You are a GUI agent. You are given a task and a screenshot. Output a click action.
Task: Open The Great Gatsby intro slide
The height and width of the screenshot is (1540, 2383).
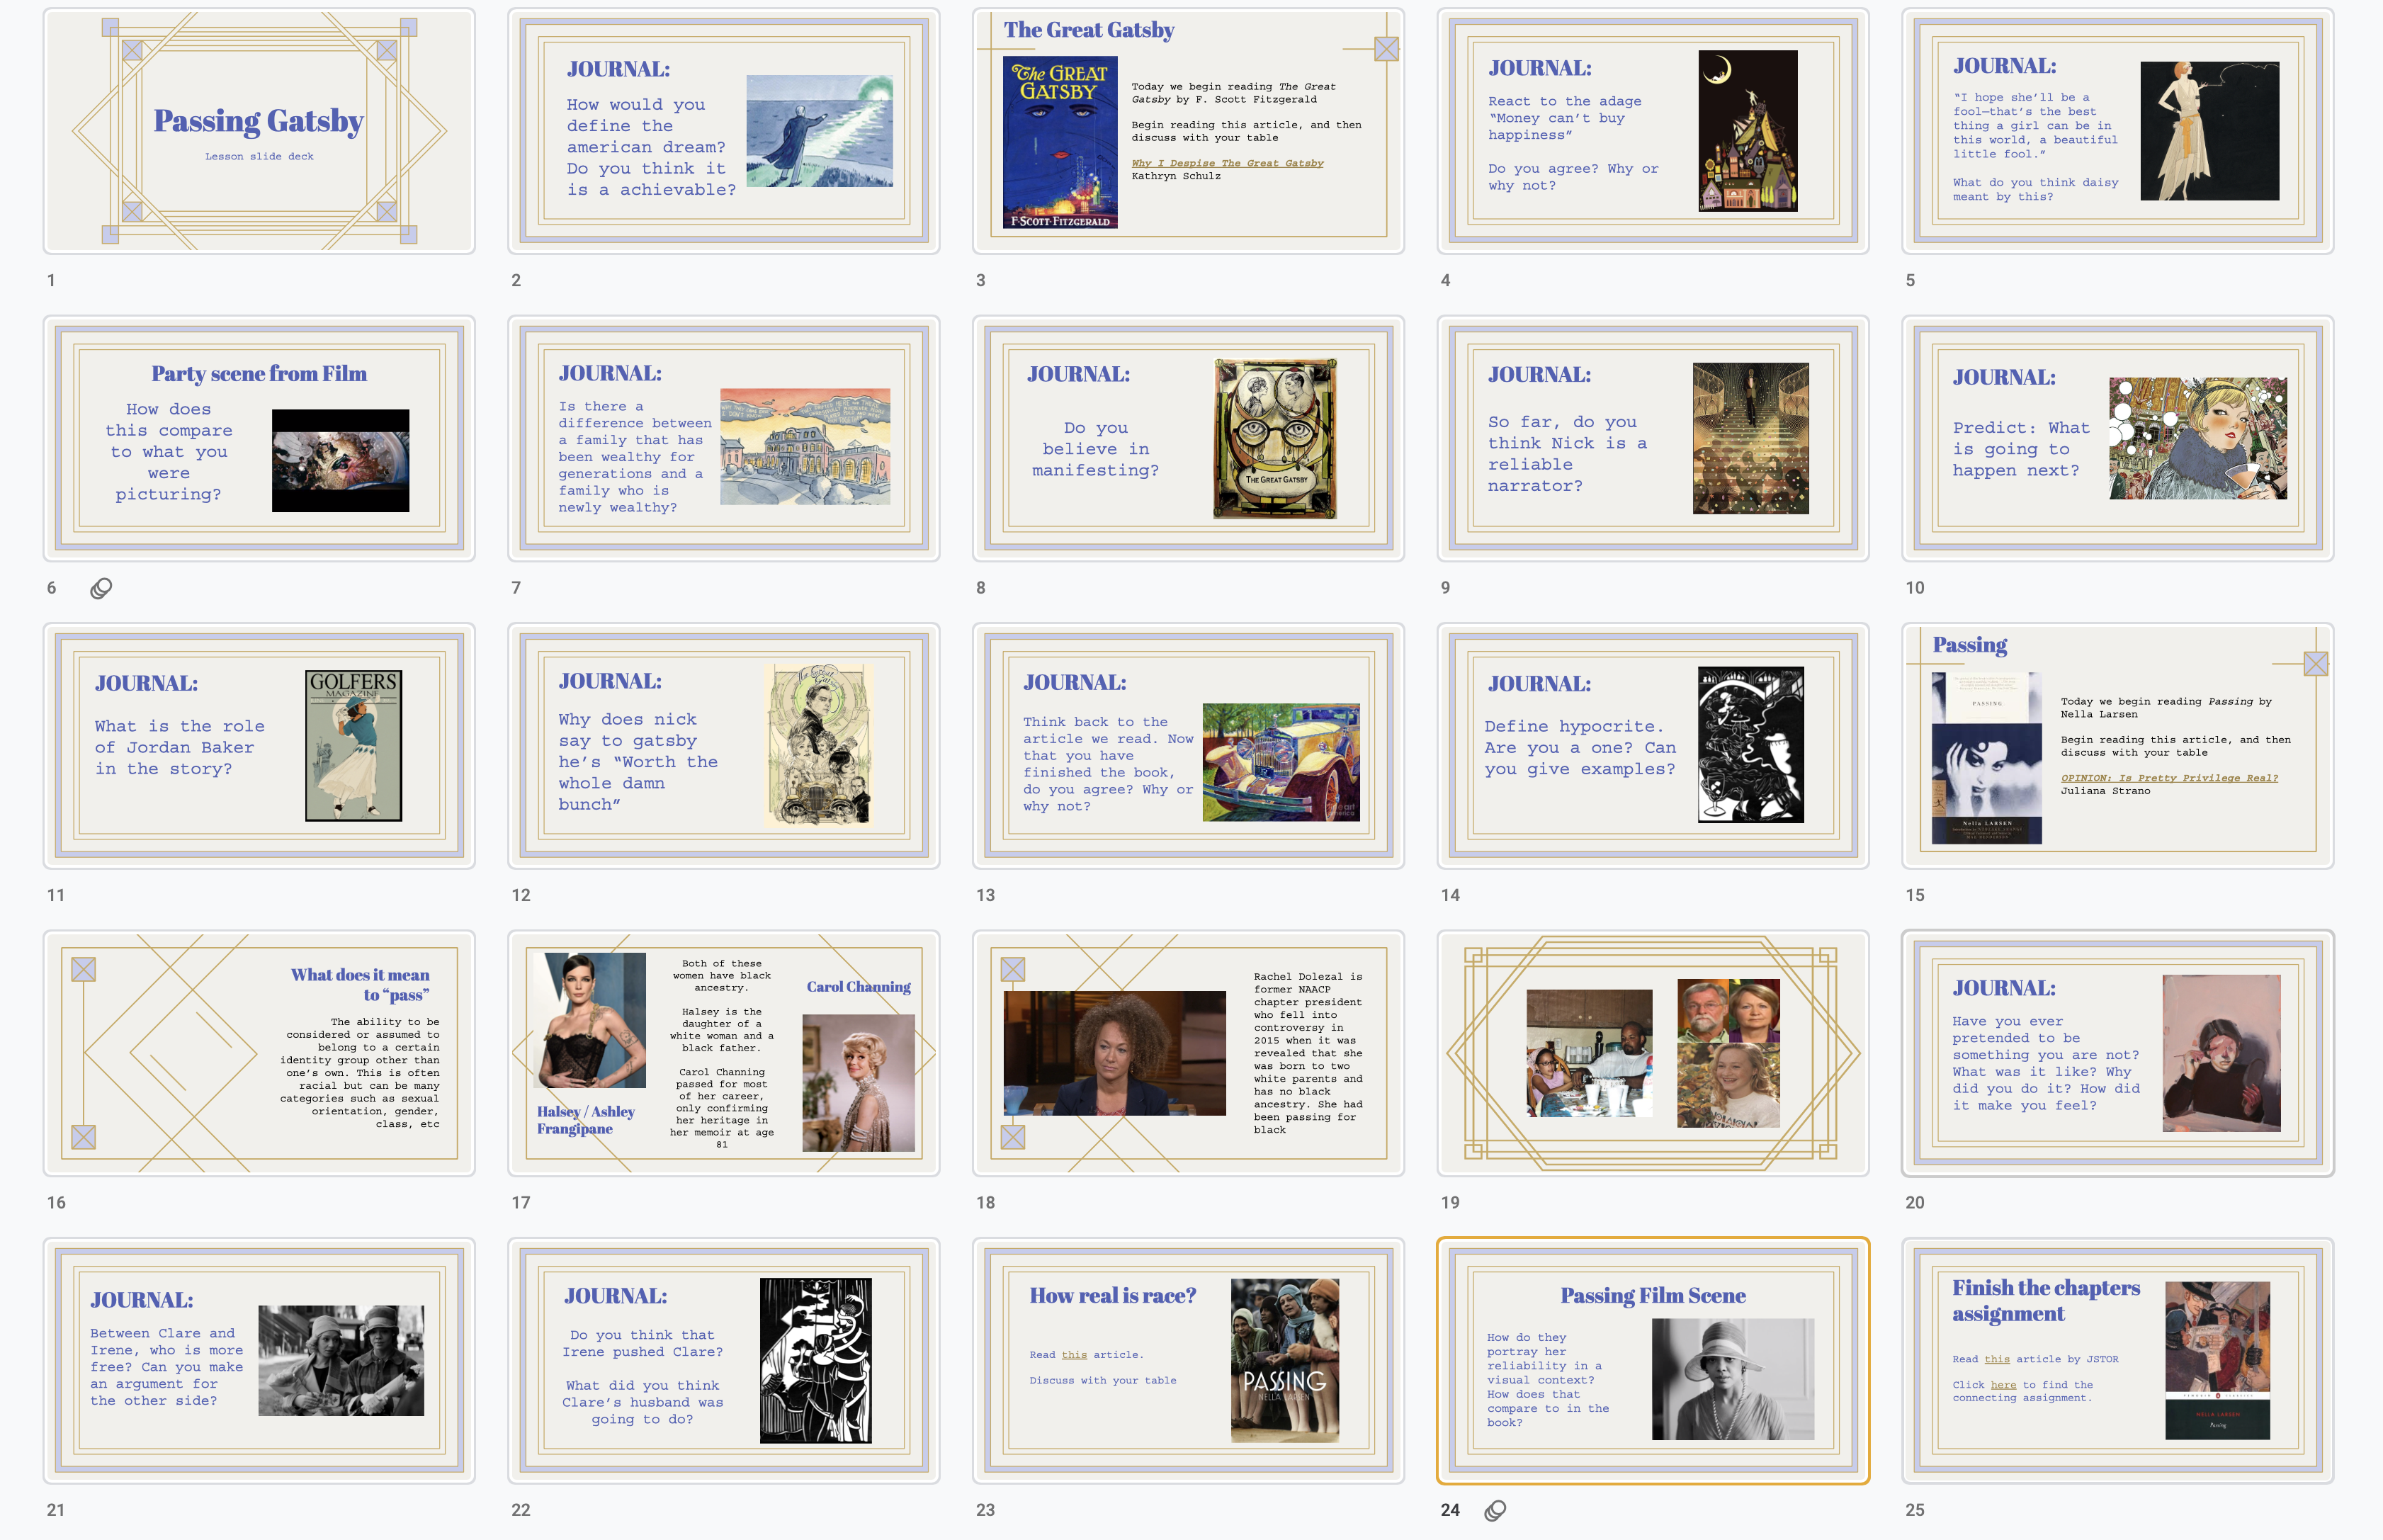point(1188,131)
